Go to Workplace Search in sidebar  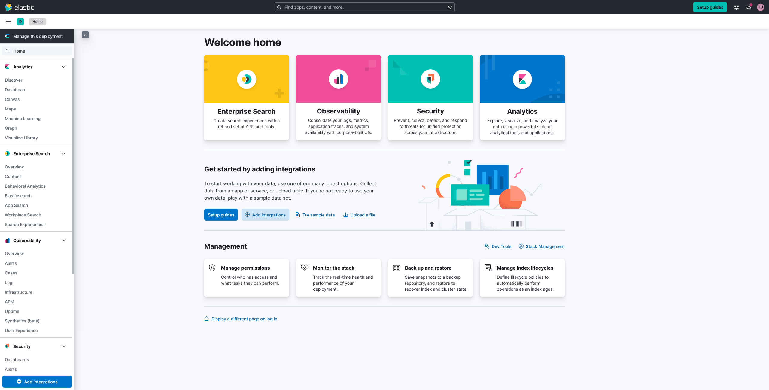click(x=23, y=215)
